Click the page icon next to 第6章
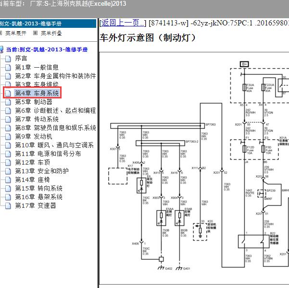The height and width of the screenshot is (288, 289). click(8, 110)
